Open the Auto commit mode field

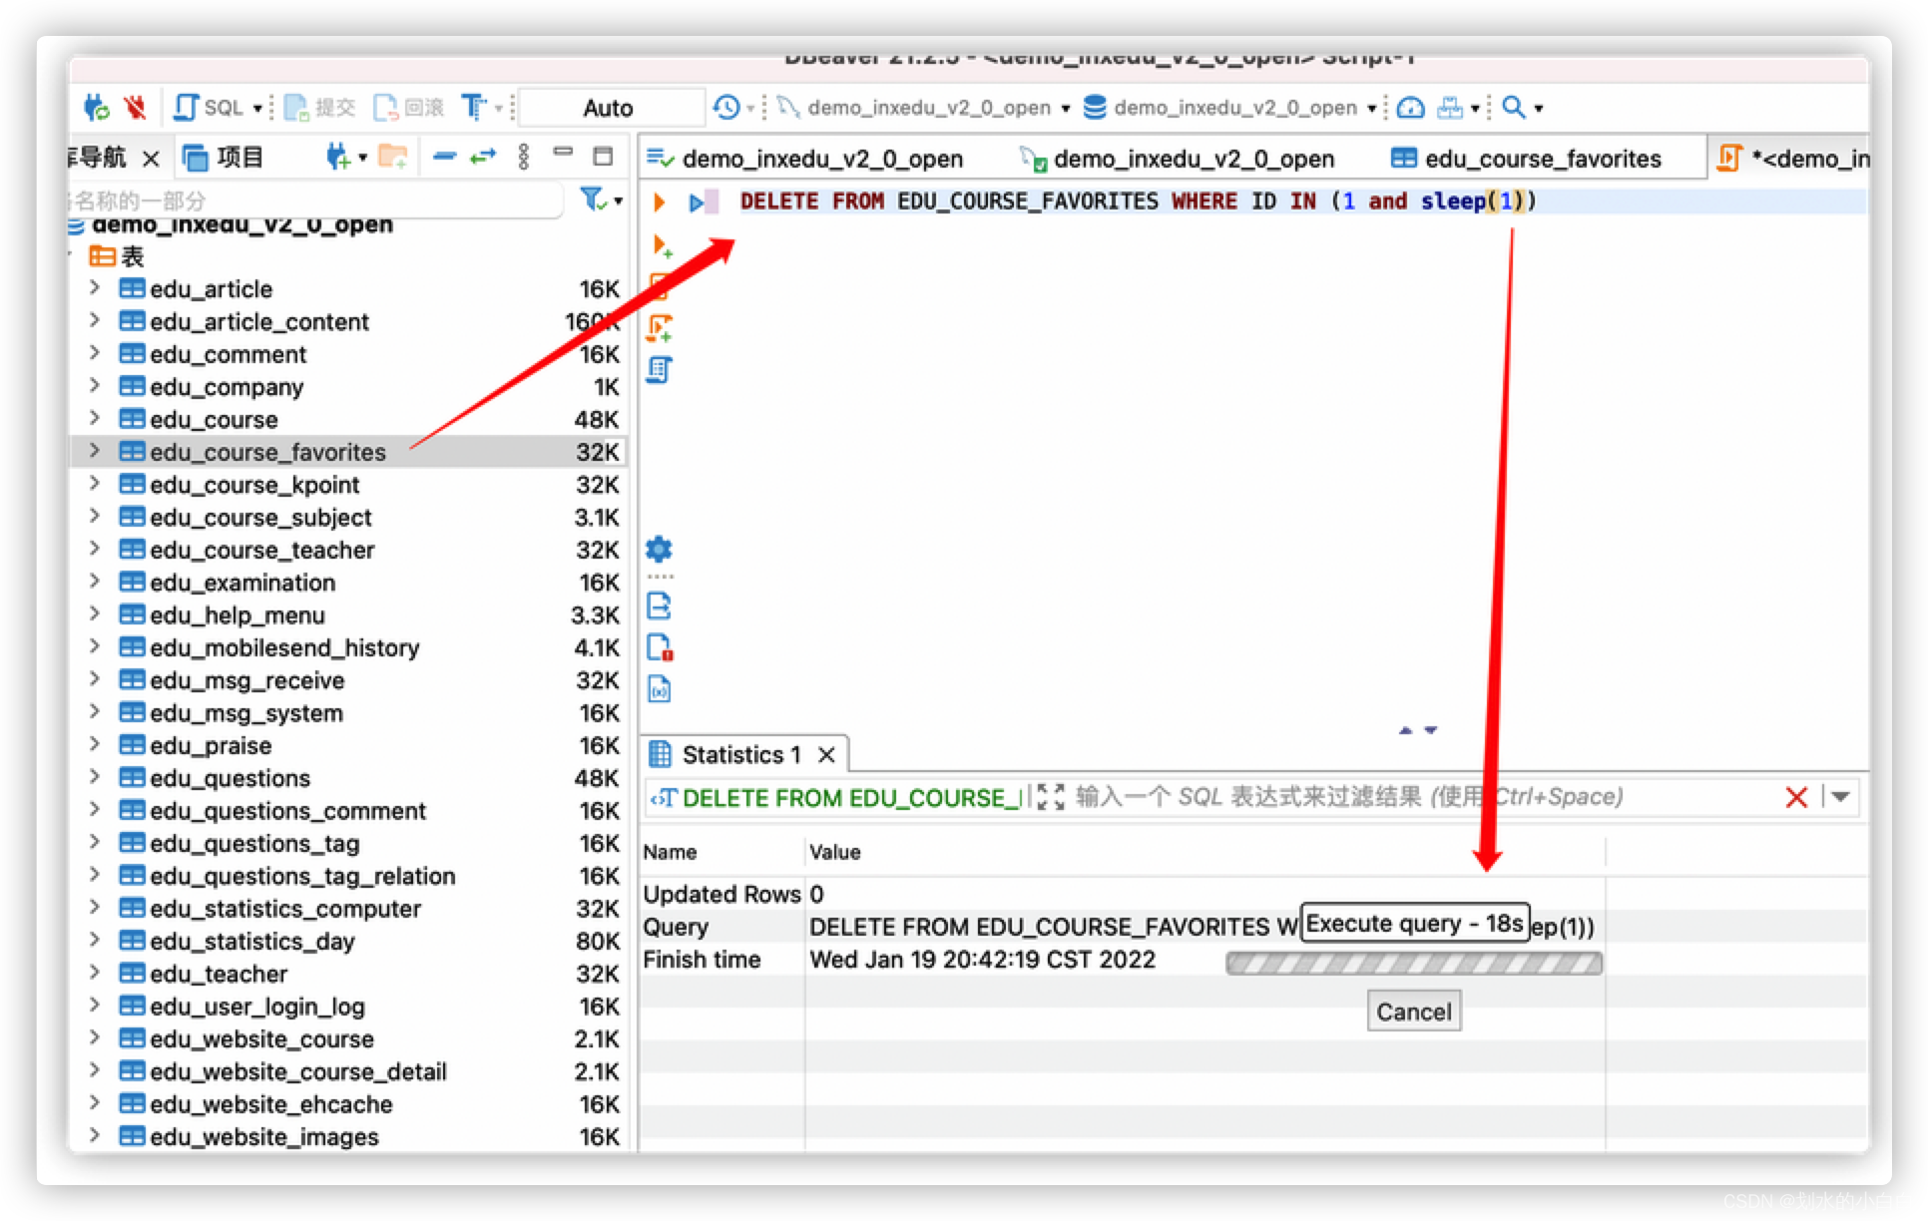tap(609, 108)
